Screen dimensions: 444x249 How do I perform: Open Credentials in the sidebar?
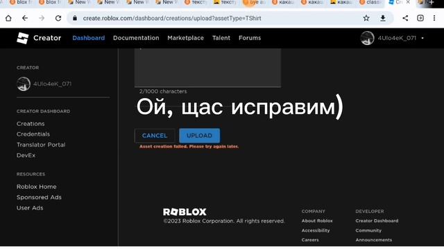click(x=33, y=134)
